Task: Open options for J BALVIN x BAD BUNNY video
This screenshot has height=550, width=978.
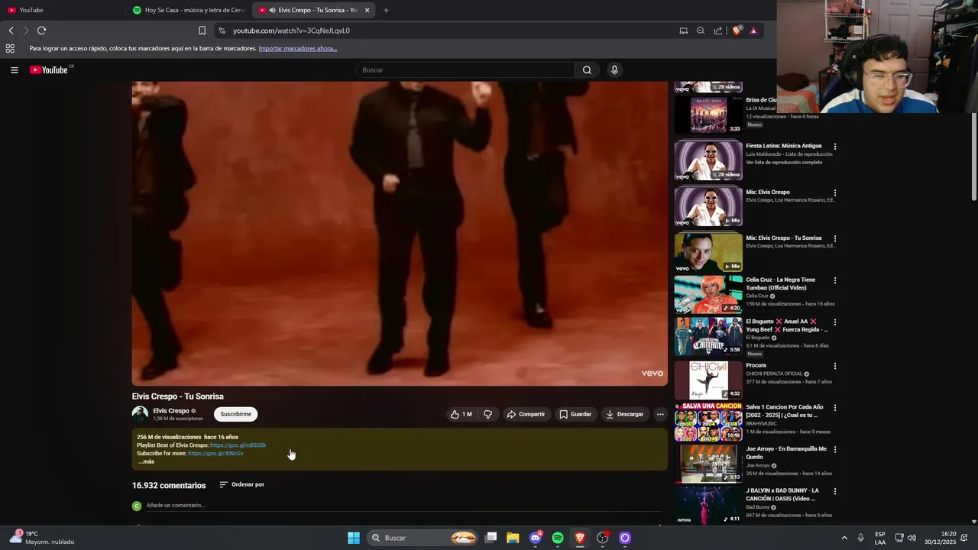Action: click(x=834, y=491)
